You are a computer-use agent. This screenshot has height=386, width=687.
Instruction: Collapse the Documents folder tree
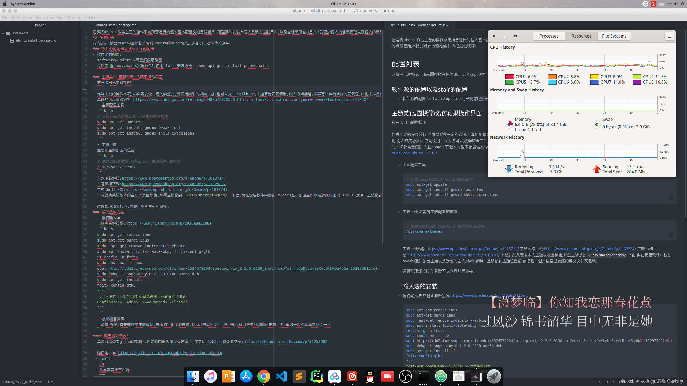(x=3, y=33)
